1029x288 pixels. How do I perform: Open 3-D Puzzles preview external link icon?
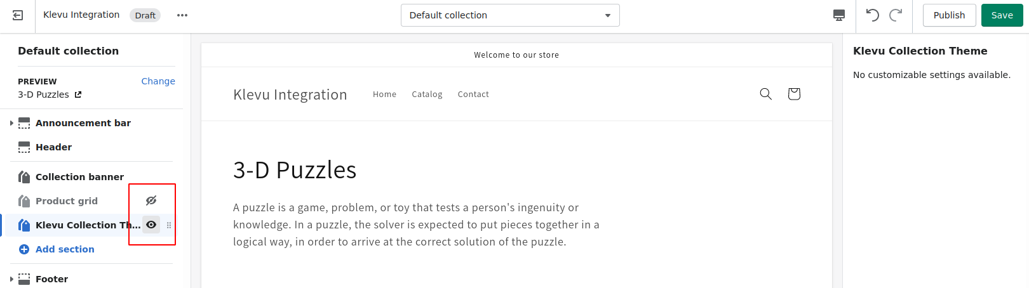coord(78,95)
